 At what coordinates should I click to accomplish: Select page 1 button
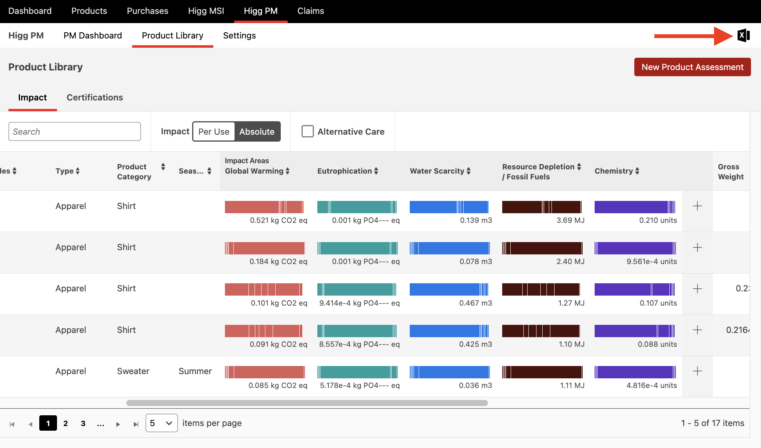click(48, 423)
